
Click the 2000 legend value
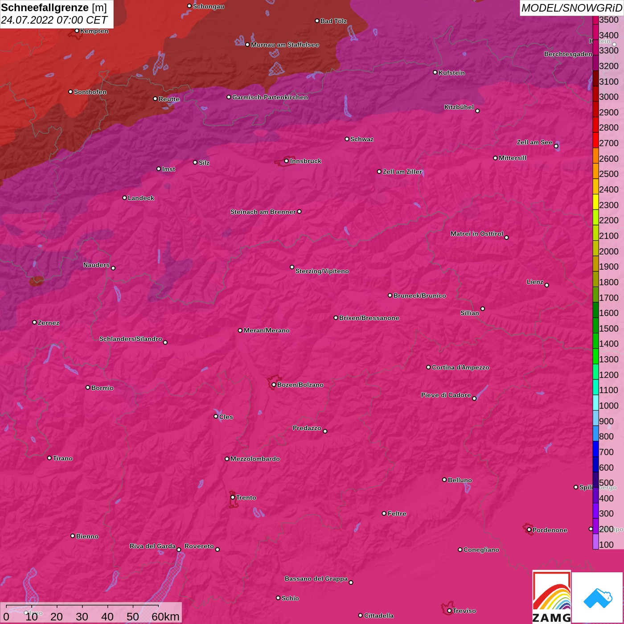point(608,251)
